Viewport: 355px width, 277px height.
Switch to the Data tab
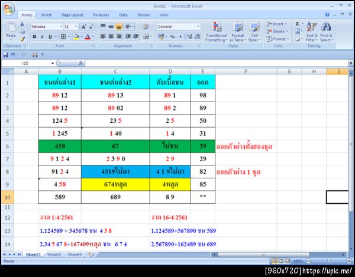click(124, 15)
